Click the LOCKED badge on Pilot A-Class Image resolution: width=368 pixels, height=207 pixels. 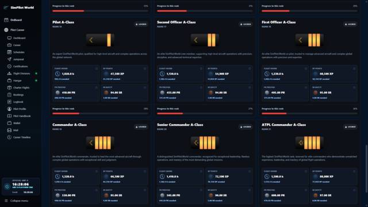pos(141,24)
